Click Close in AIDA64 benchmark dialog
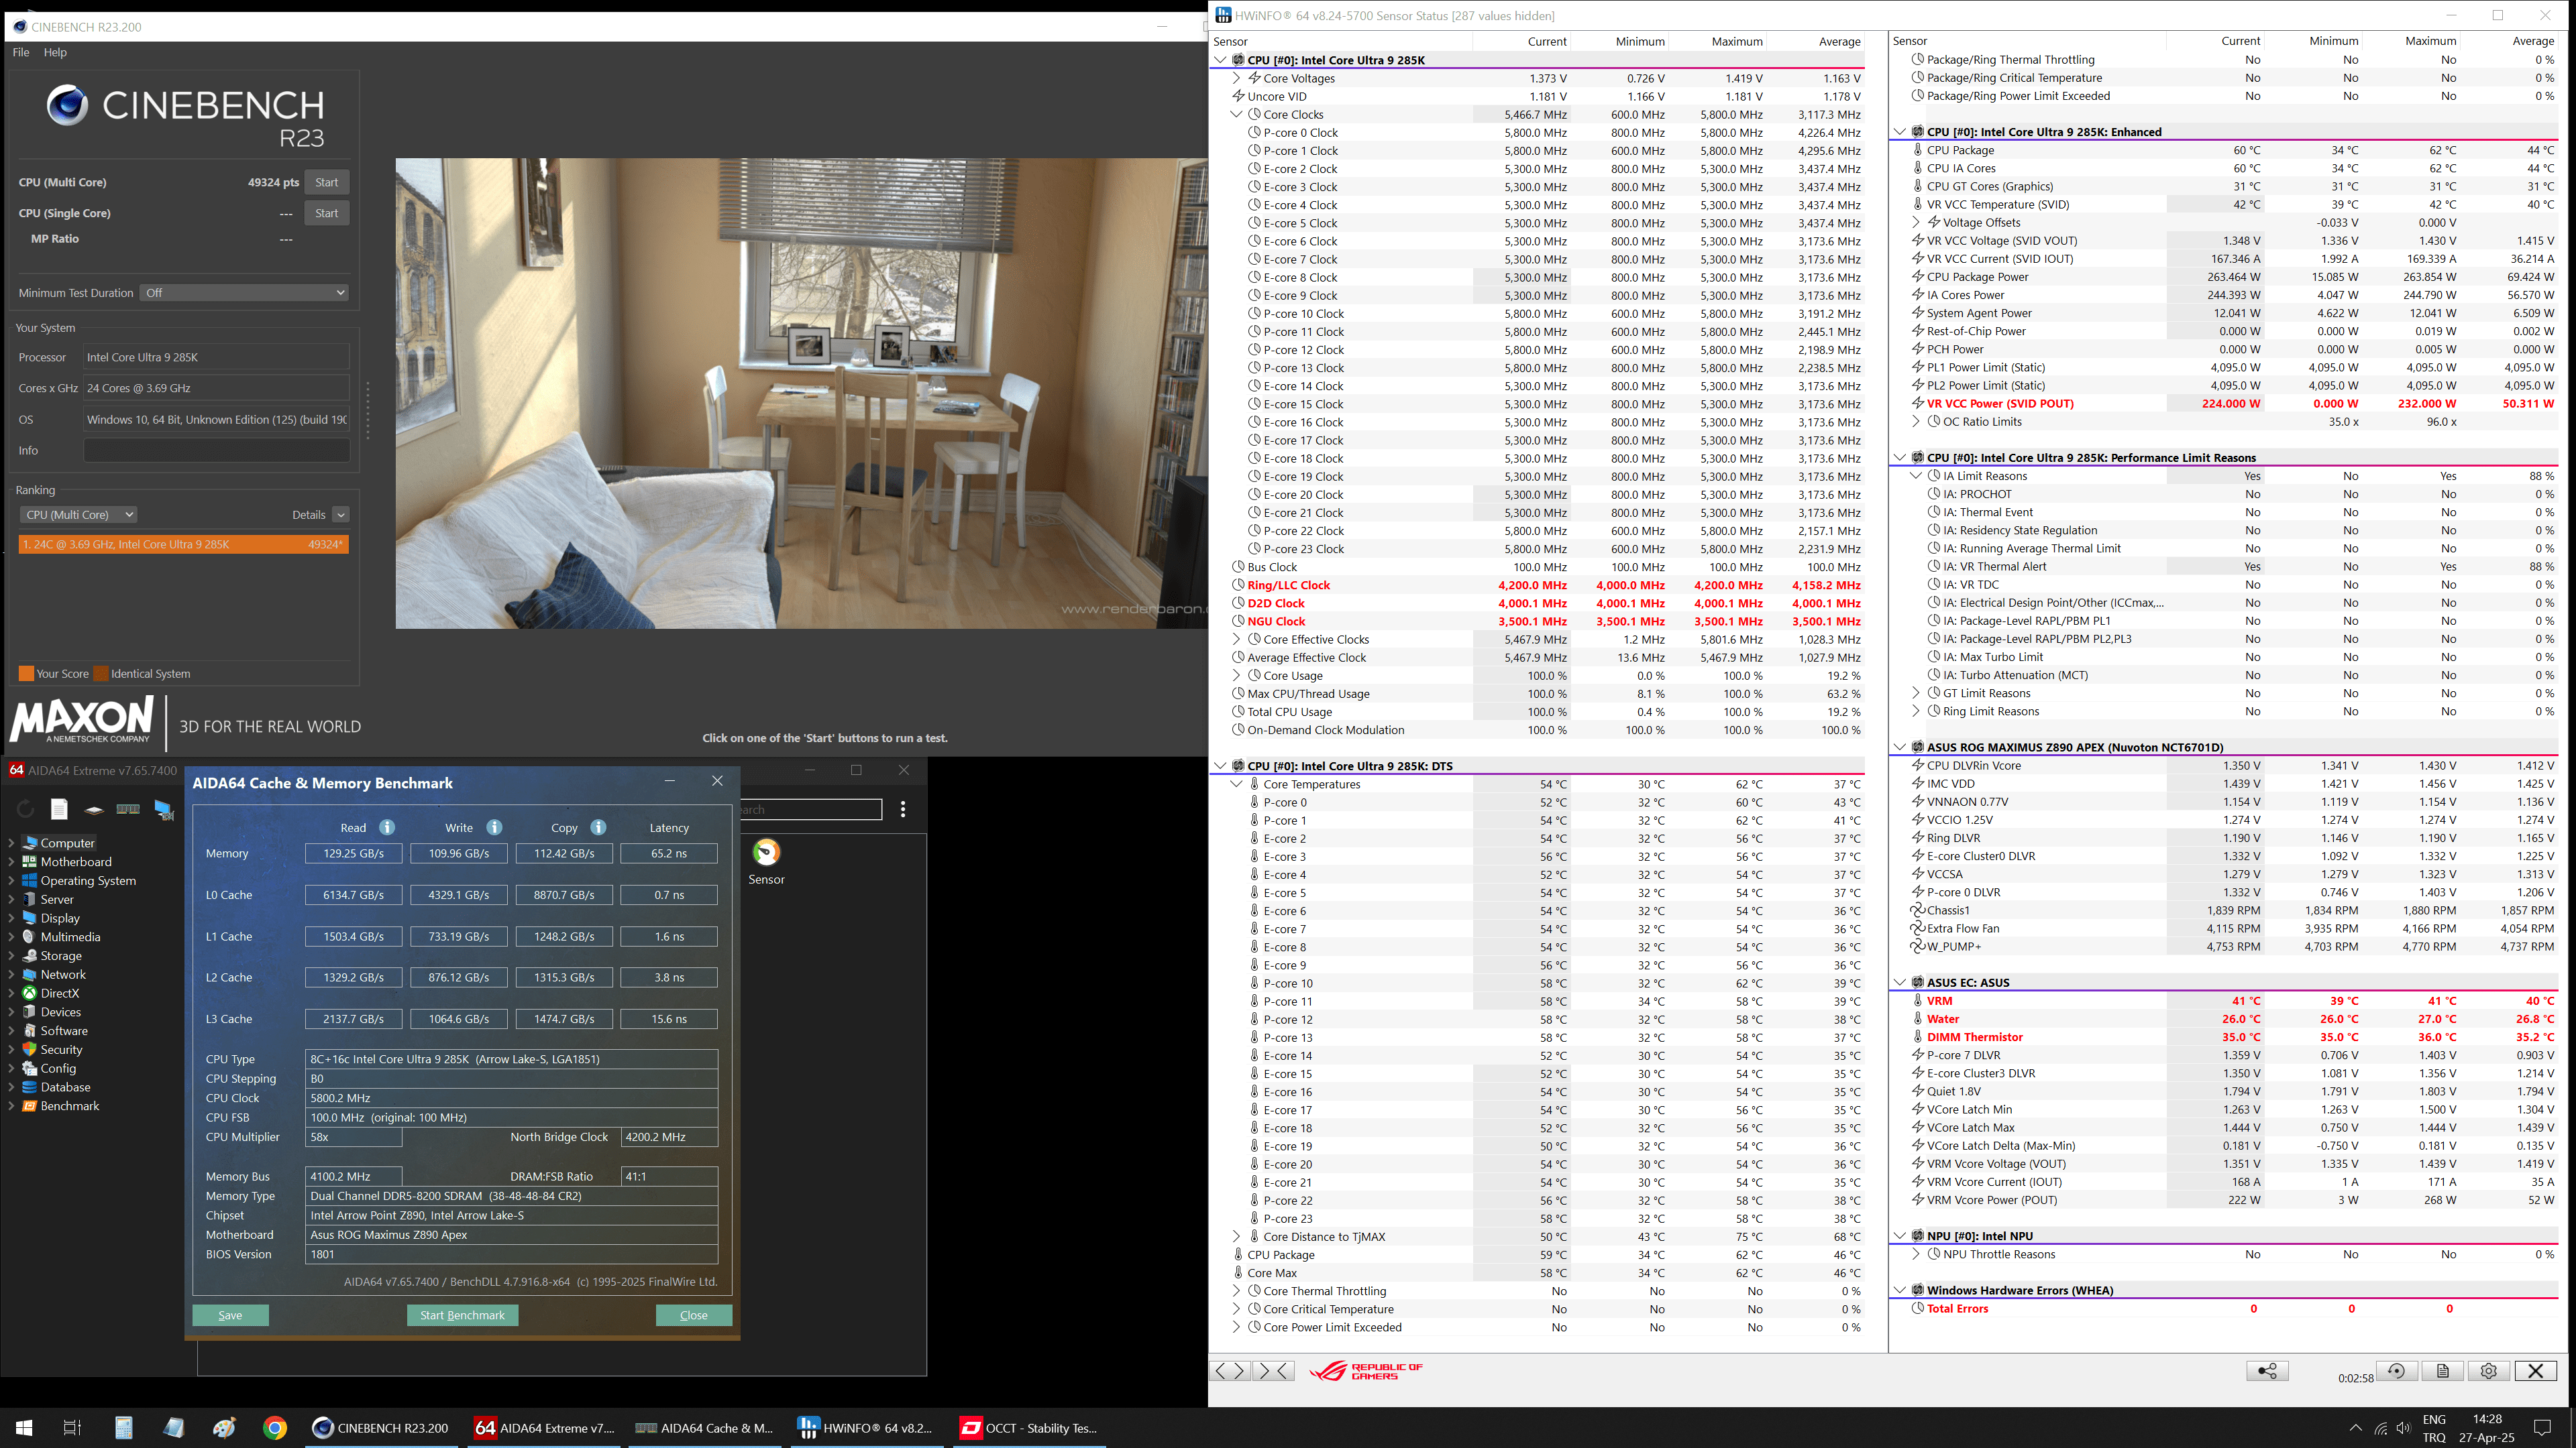Image resolution: width=2576 pixels, height=1448 pixels. (693, 1315)
